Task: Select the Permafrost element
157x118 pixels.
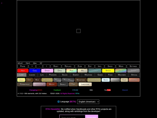Action: (x=25, y=84)
